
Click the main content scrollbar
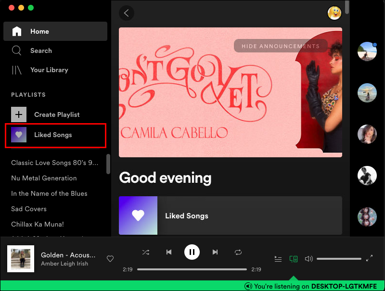pyautogui.click(x=347, y=7)
